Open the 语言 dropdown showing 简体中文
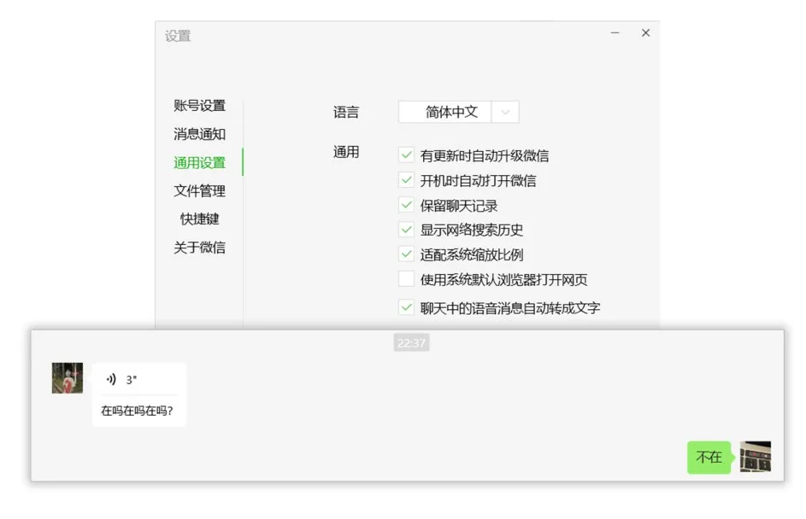Viewport: 806px width, 519px height. [x=458, y=112]
